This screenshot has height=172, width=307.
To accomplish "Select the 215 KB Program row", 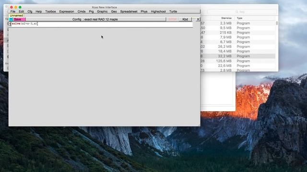I will (x=238, y=32).
